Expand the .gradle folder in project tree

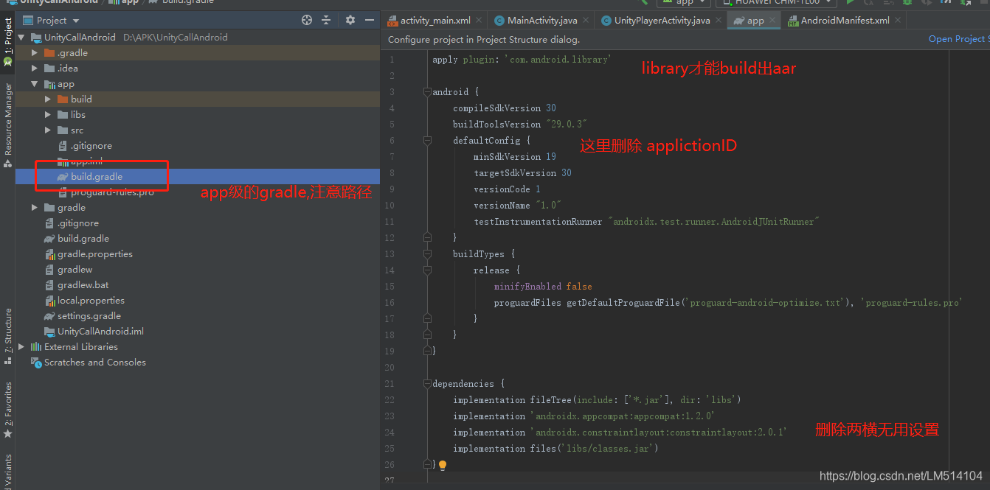[x=34, y=52]
